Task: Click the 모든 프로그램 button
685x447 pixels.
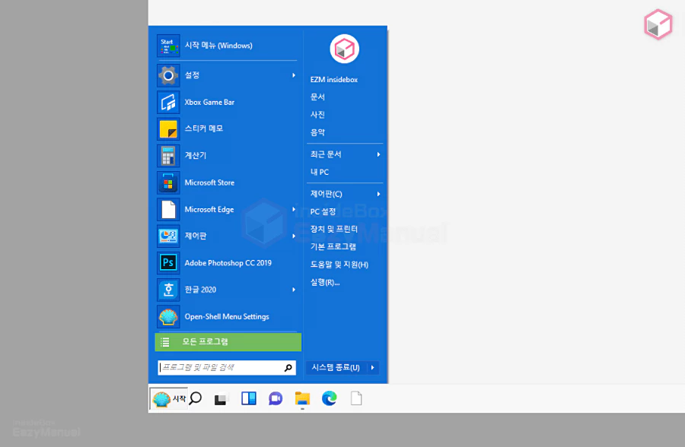Action: (x=228, y=342)
